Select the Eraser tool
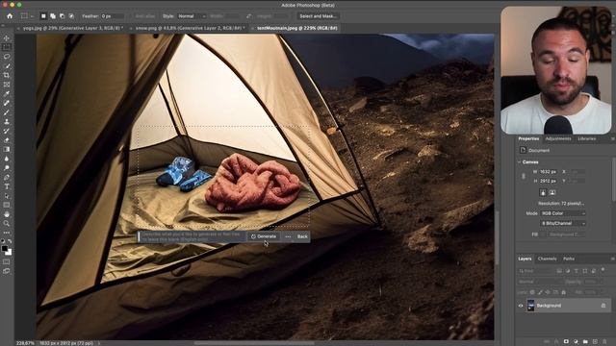This screenshot has height=346, width=616. (x=7, y=140)
